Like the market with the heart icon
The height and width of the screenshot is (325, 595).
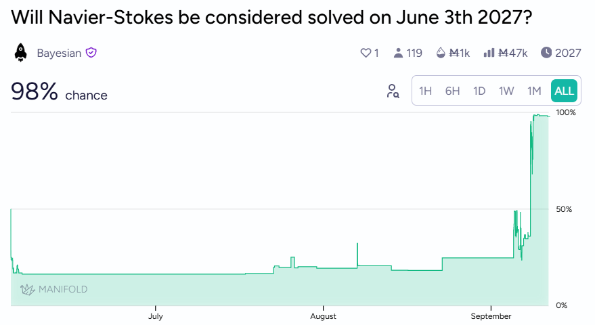point(366,53)
